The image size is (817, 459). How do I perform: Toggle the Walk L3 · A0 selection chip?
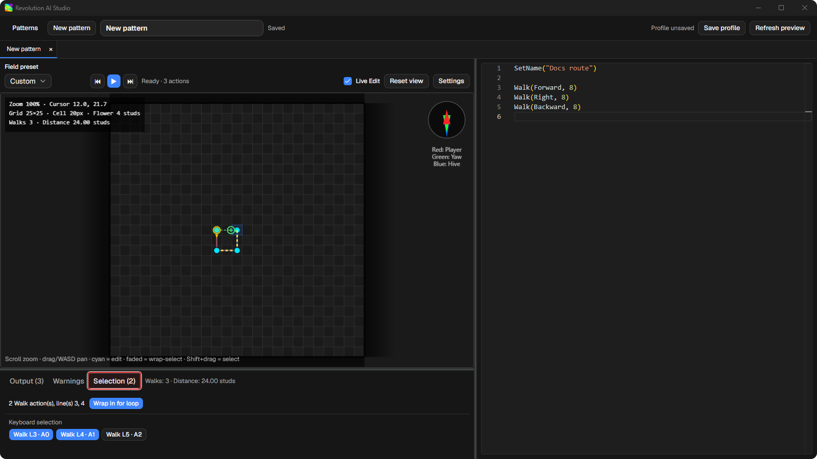click(x=31, y=435)
